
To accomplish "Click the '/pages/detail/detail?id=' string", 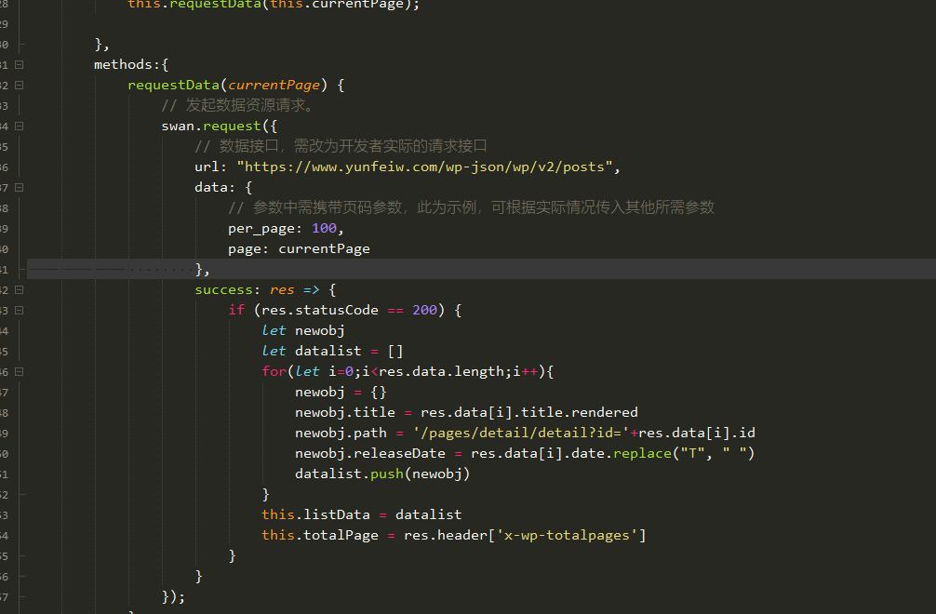I will tap(521, 434).
